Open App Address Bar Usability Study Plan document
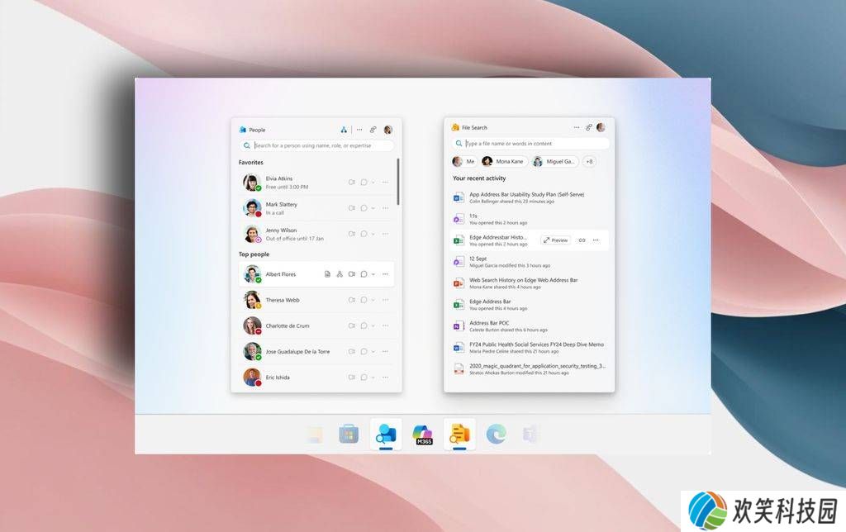Viewport: 846px width, 532px height. coord(530,197)
